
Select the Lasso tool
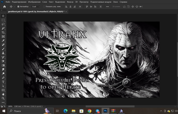coord(3,24)
